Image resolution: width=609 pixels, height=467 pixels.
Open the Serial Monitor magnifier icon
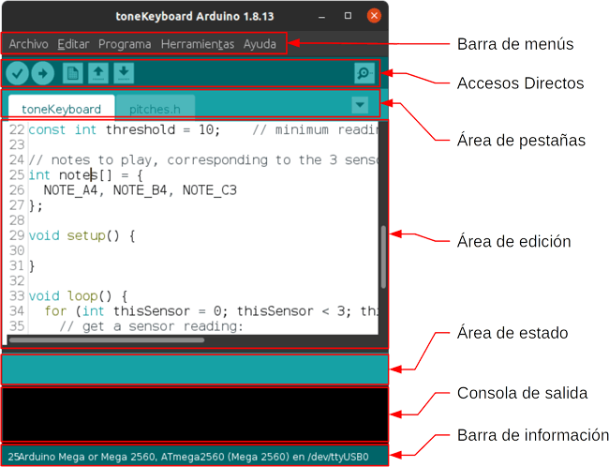(x=364, y=73)
